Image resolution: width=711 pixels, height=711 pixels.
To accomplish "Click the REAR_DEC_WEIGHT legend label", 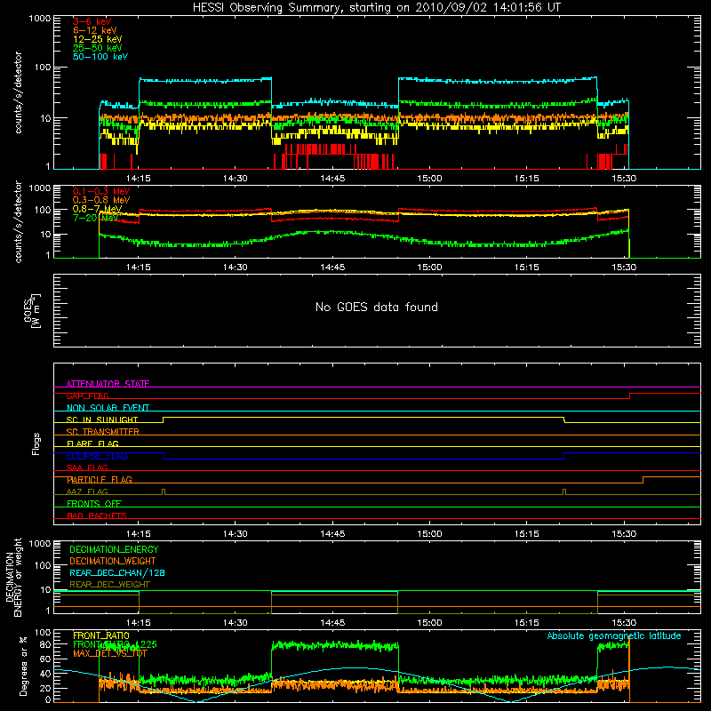I will click(x=109, y=585).
